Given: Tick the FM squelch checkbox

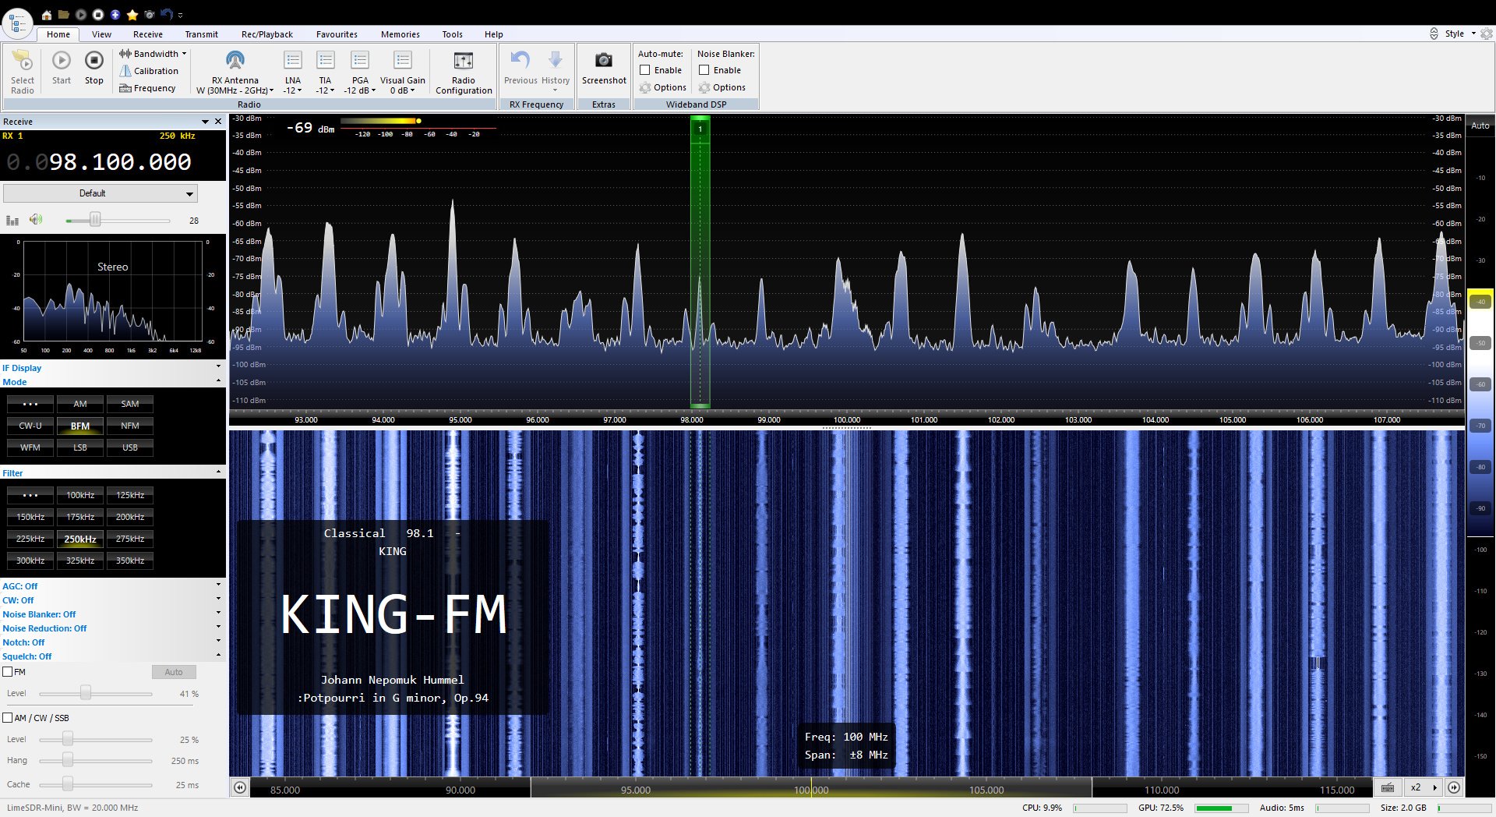Looking at the screenshot, I should coord(8,671).
